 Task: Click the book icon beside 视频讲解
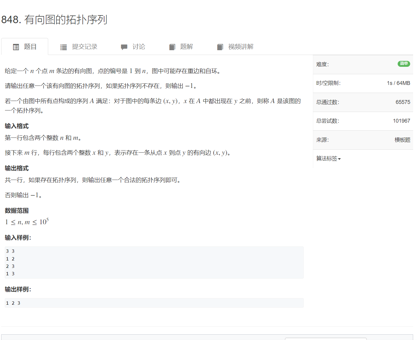click(x=220, y=47)
